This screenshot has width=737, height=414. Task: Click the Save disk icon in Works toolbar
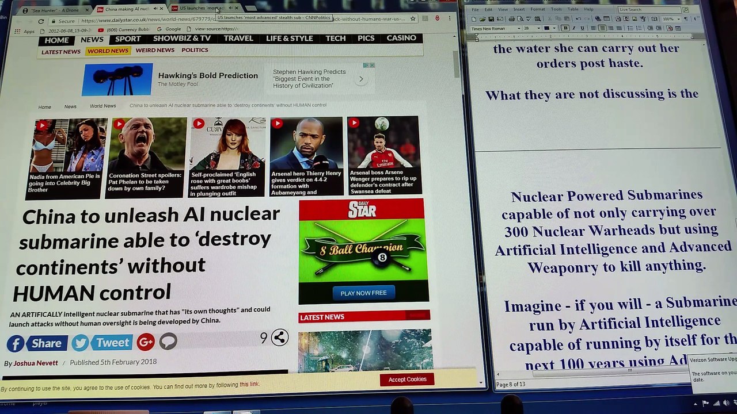(491, 19)
